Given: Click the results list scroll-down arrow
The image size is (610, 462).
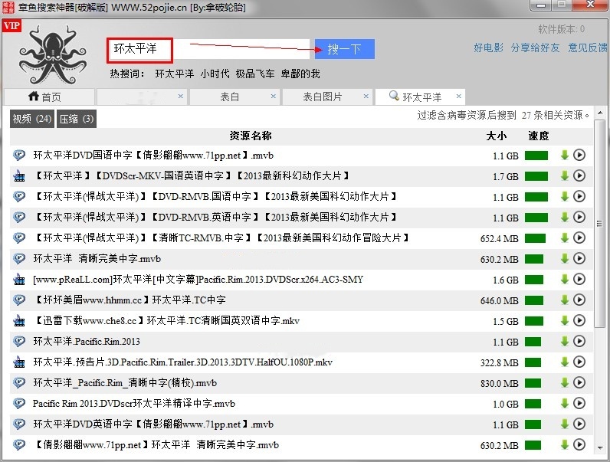Looking at the screenshot, I should pyautogui.click(x=599, y=447).
